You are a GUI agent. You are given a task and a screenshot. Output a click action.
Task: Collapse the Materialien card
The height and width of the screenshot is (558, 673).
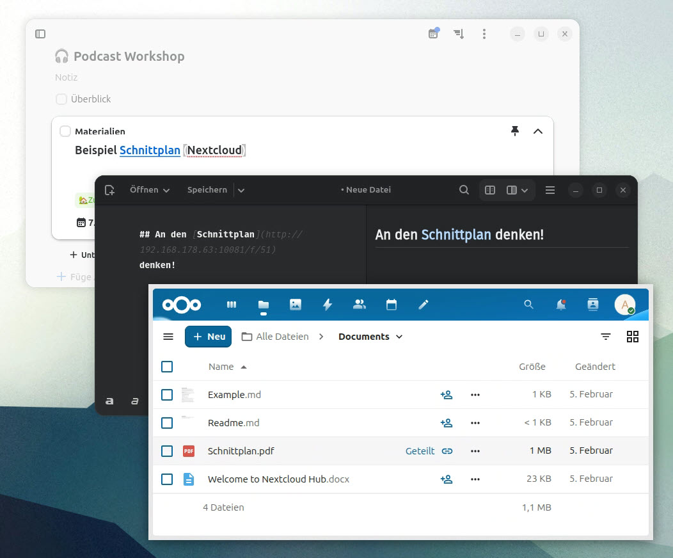[538, 131]
